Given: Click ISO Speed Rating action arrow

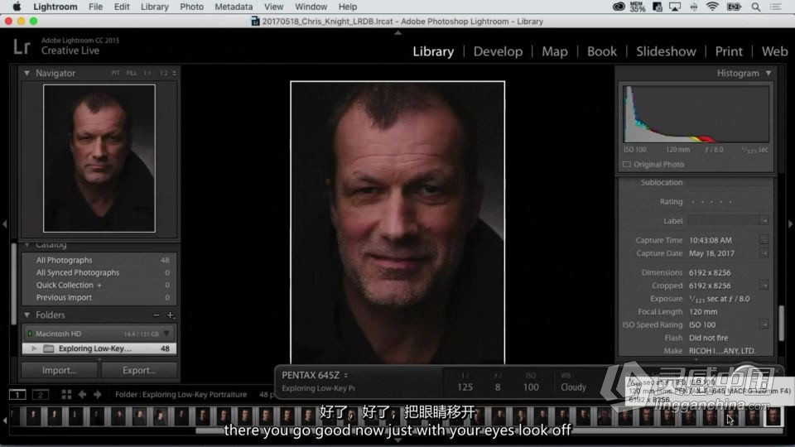Looking at the screenshot, I should (764, 324).
